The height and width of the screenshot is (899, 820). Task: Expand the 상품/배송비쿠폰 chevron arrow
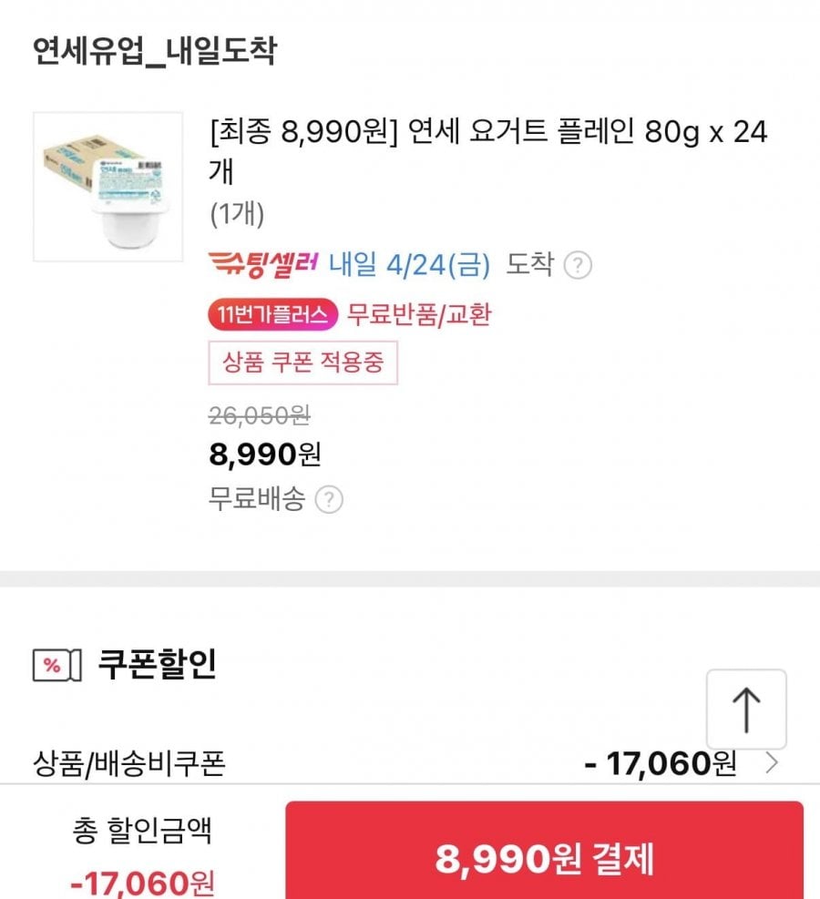pyautogui.click(x=772, y=763)
